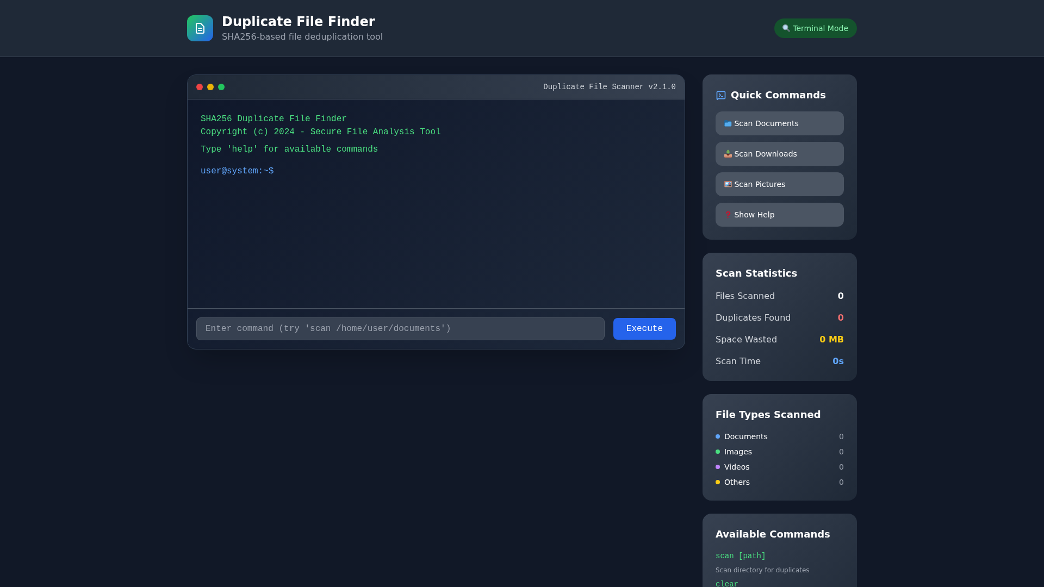Click the magnifier icon in Terminal Mode badge
Screen dimensions: 1044x587
click(786, 28)
